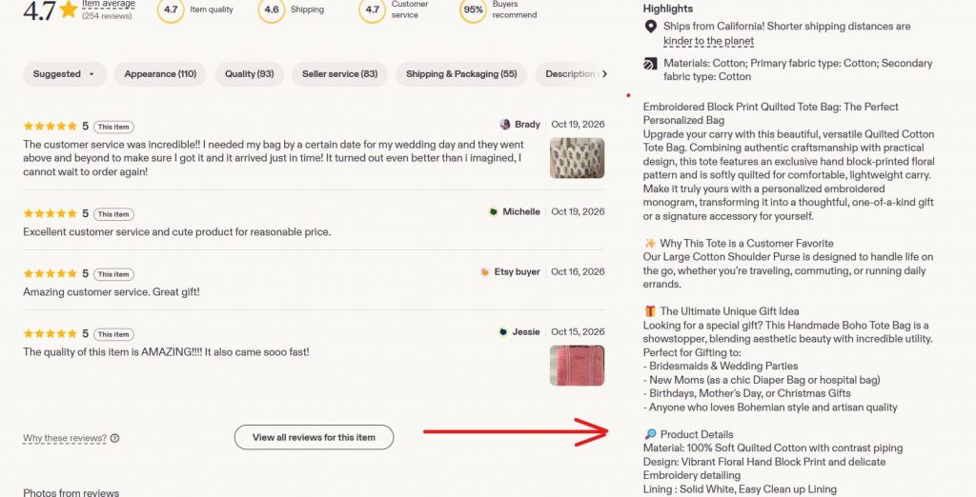Open Brady's review photo of the tote bag
Screen dimensions: 976x497
577,158
